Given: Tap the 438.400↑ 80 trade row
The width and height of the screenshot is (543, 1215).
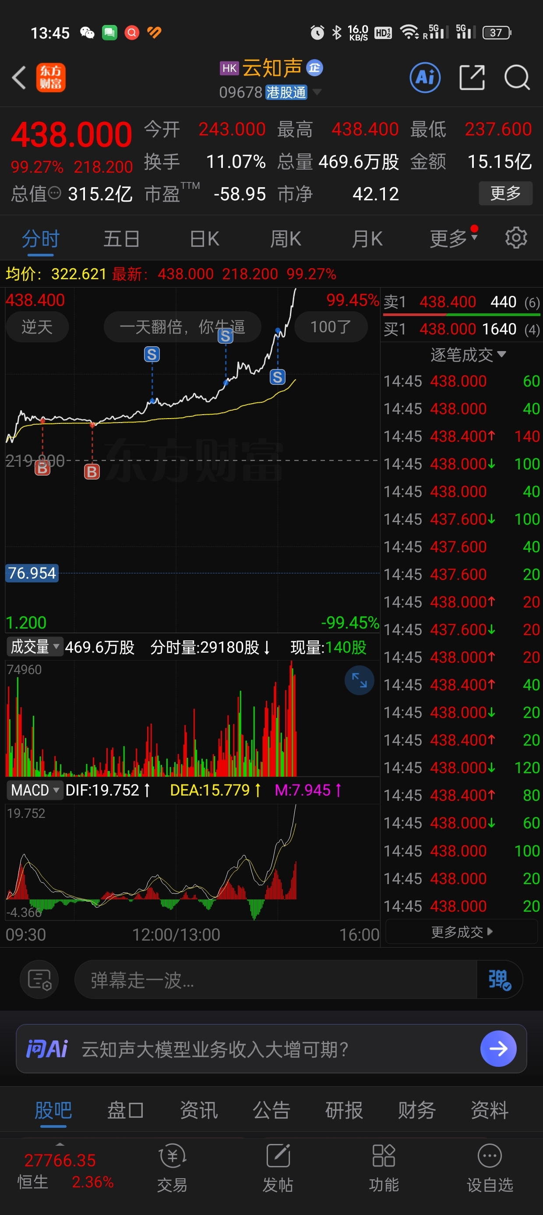Looking at the screenshot, I should tap(462, 796).
